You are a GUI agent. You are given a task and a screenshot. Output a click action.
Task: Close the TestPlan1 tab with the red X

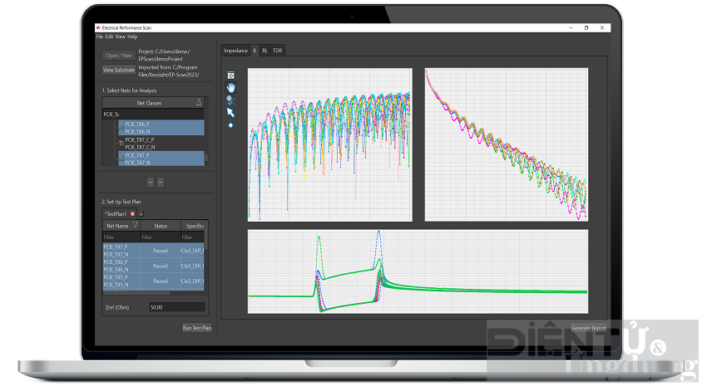[x=132, y=213]
